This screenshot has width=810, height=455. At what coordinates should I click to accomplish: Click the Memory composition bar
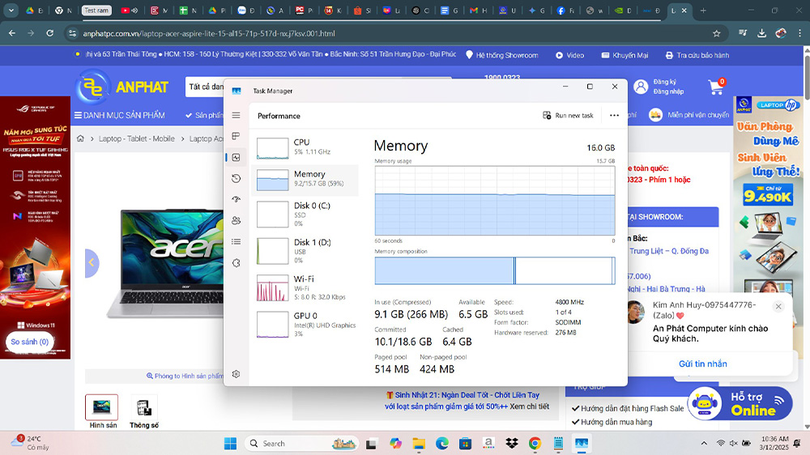(495, 270)
